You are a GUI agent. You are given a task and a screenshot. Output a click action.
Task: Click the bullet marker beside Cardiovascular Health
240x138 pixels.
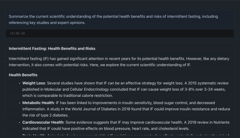[x=20, y=123]
